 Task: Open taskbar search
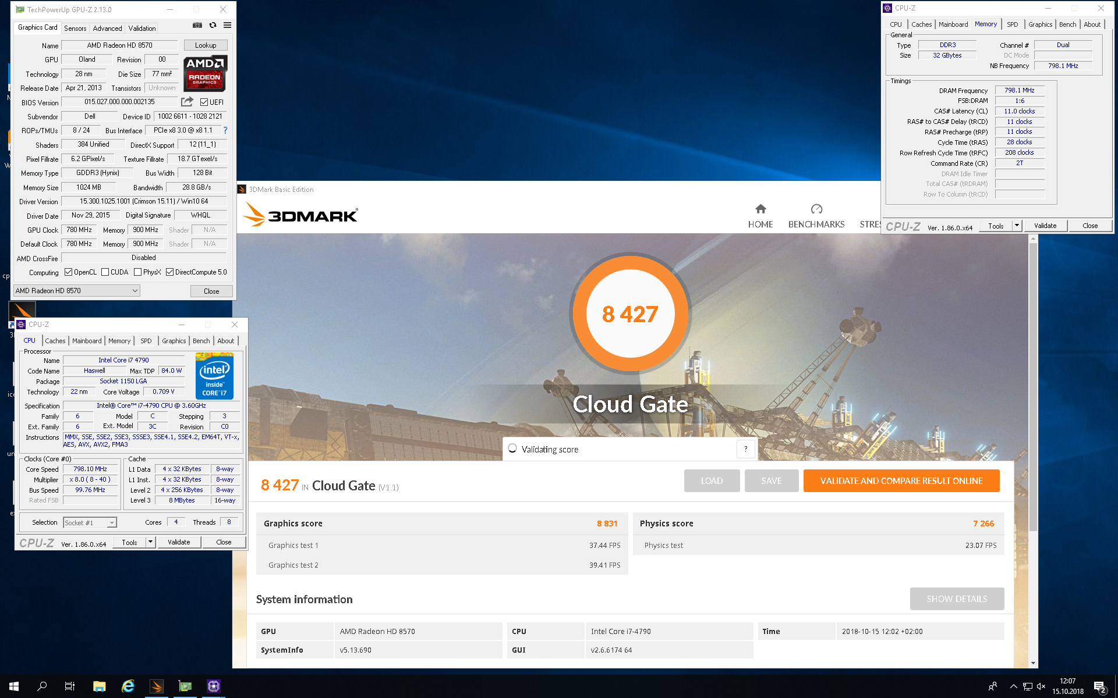42,686
